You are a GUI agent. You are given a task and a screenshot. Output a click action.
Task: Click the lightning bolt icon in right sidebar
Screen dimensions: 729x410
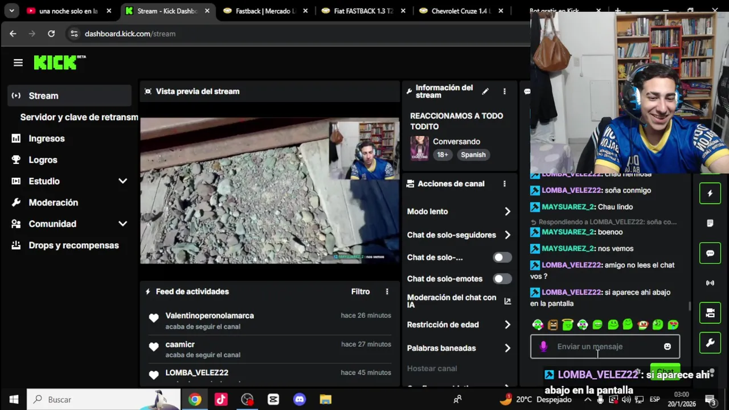click(710, 193)
